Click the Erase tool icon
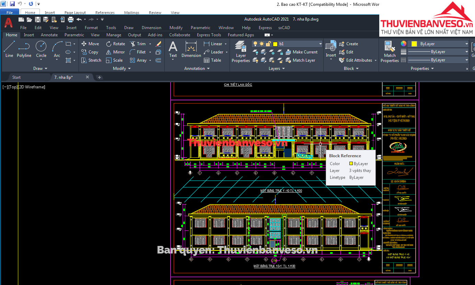The width and height of the screenshot is (475, 285). [x=158, y=44]
